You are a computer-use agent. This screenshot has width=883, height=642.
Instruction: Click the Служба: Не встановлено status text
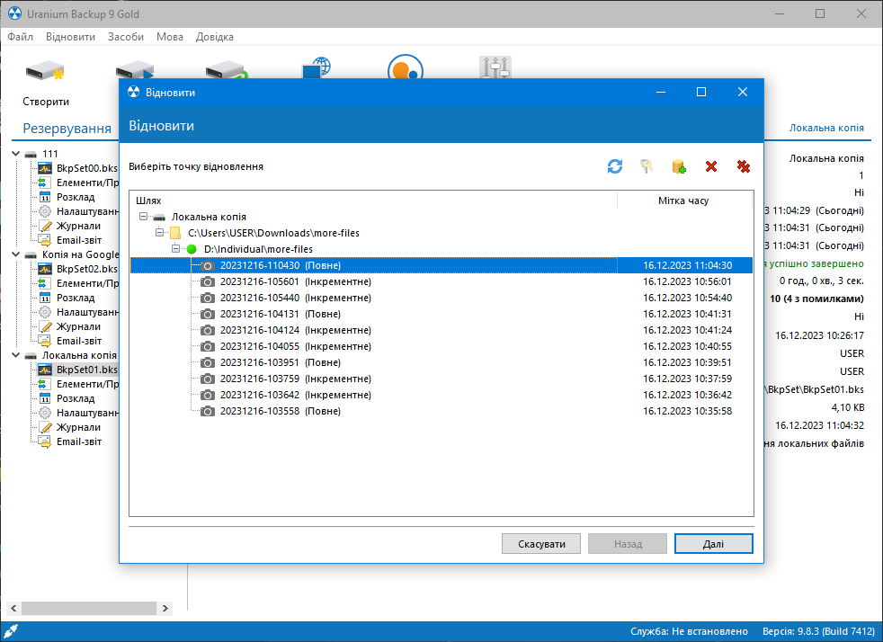coord(689,631)
